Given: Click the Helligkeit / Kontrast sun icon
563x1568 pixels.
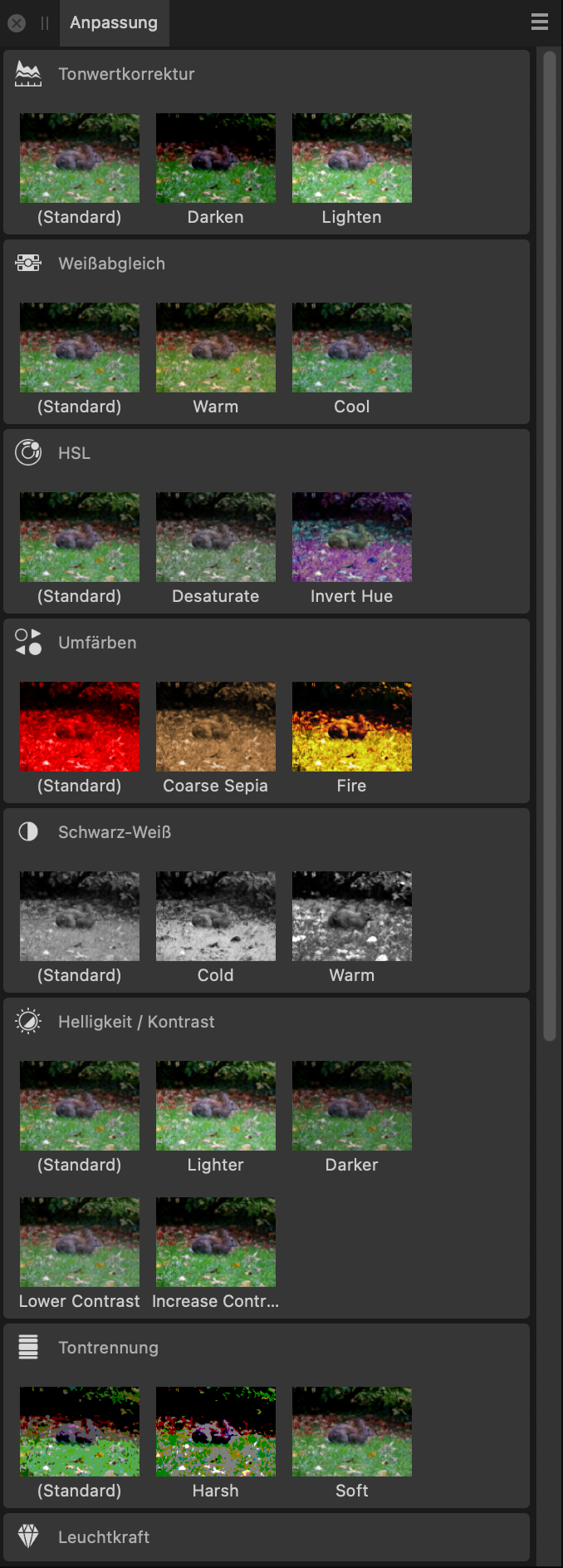Looking at the screenshot, I should (x=28, y=1022).
